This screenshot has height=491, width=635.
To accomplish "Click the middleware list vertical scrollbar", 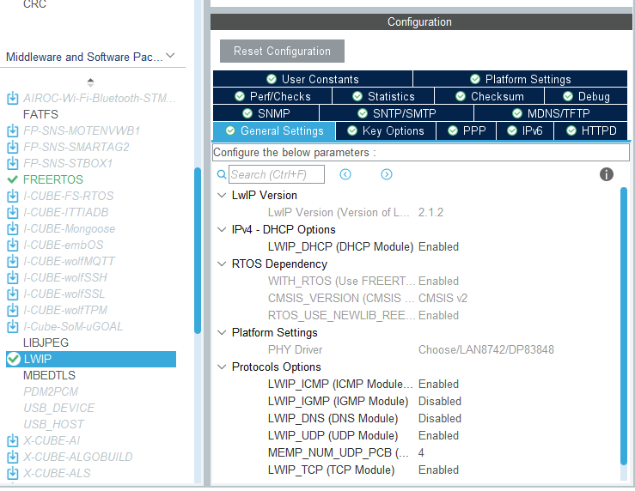I will click(198, 251).
